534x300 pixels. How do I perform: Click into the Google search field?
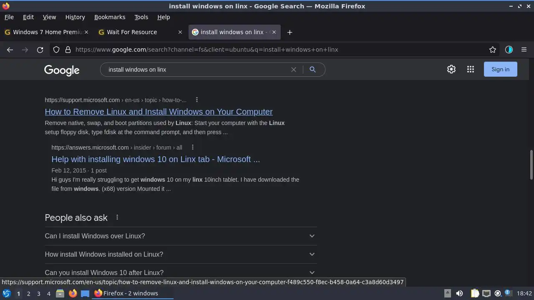coord(196,70)
